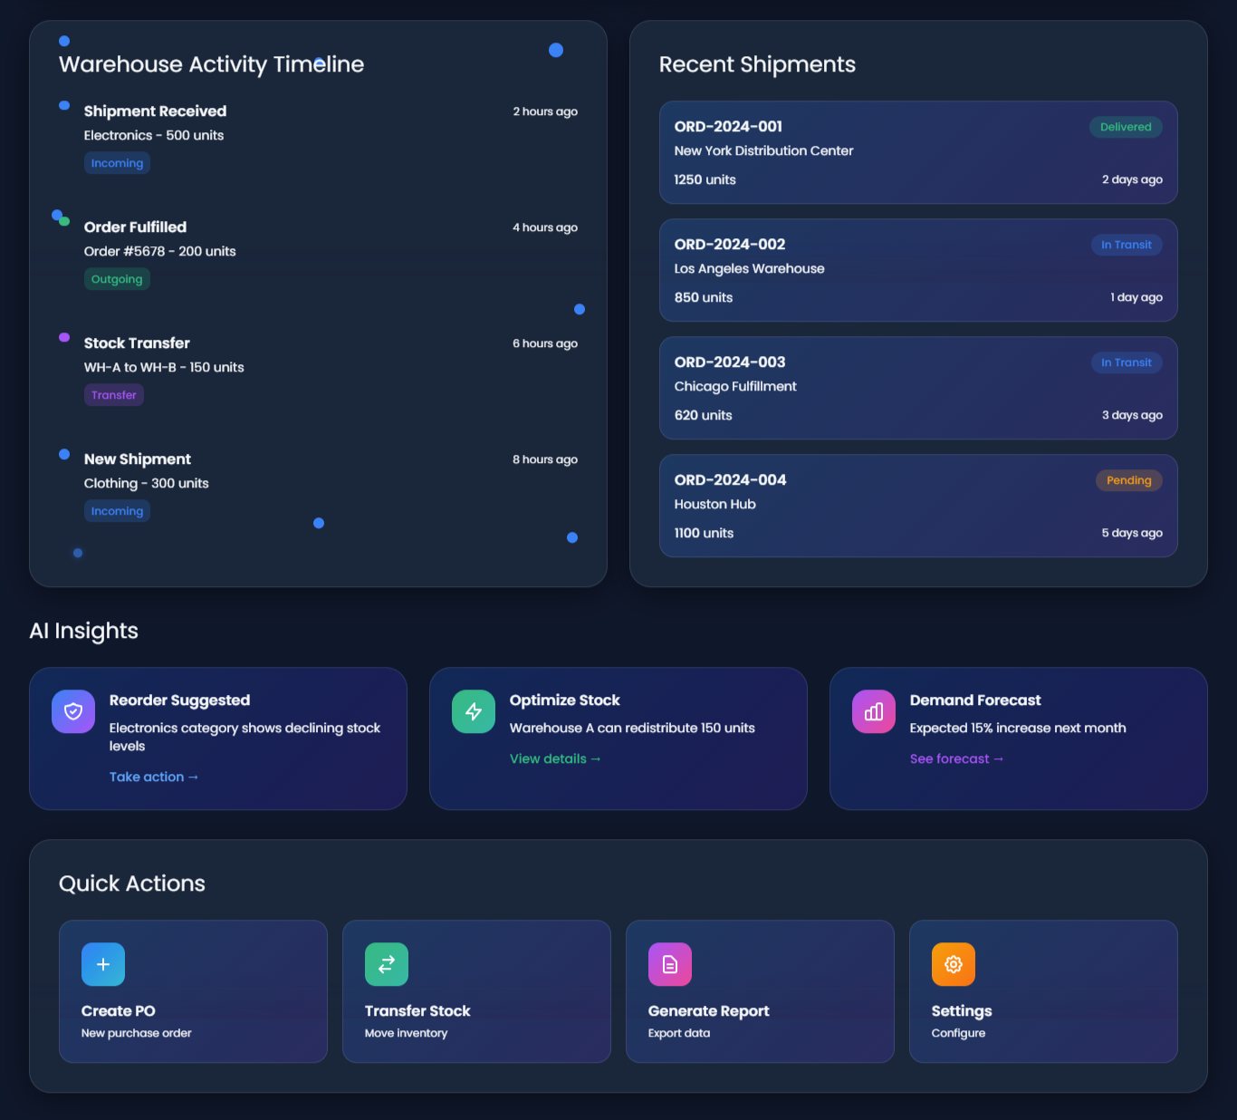The height and width of the screenshot is (1120, 1237).
Task: Click '850 units' value
Action: point(704,297)
